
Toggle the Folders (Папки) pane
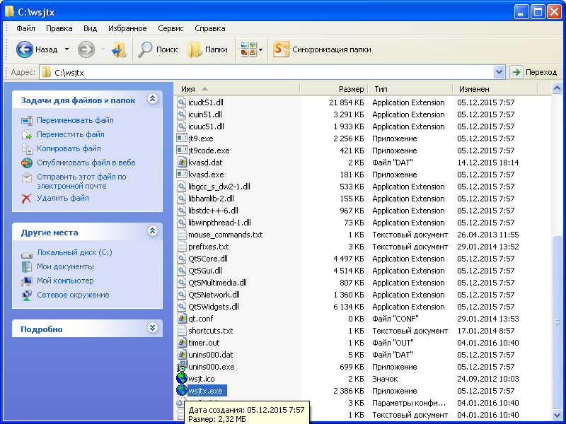click(207, 49)
